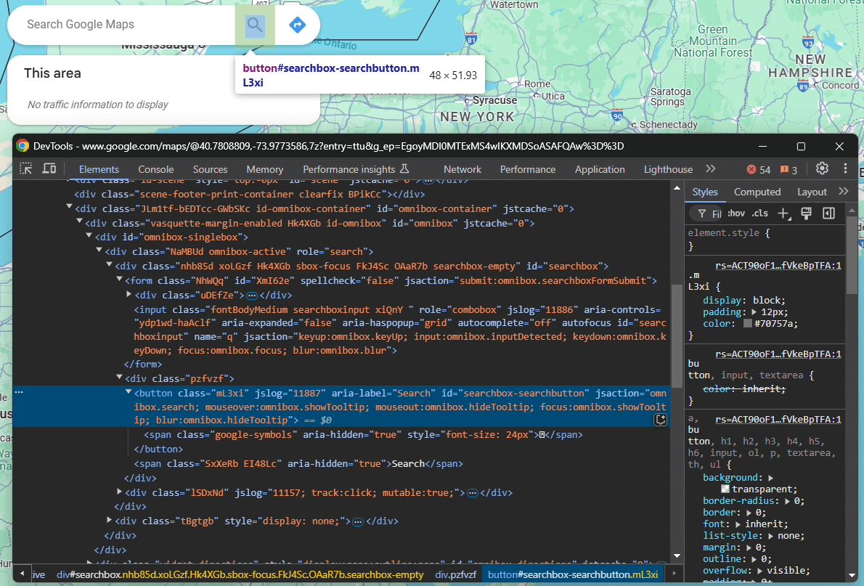Viewport: 864px width, 586px height.
Task: Click the red 54 errors counter
Action: pyautogui.click(x=758, y=170)
